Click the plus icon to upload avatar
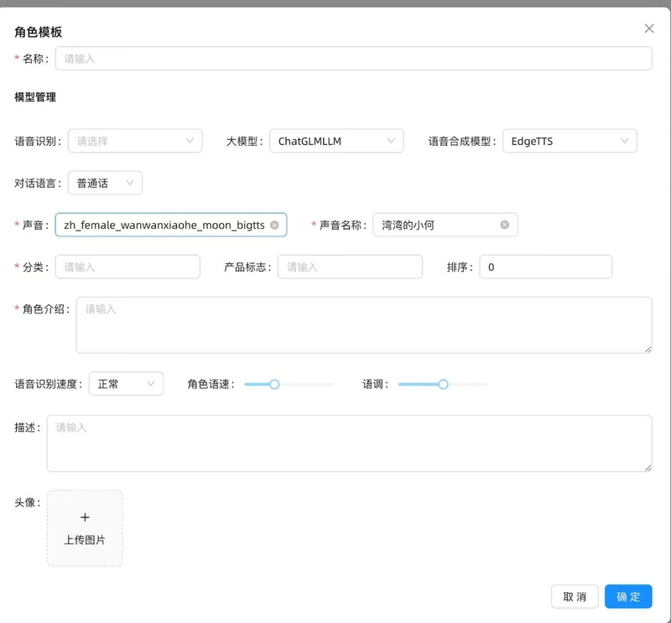This screenshot has width=671, height=623. [x=85, y=518]
